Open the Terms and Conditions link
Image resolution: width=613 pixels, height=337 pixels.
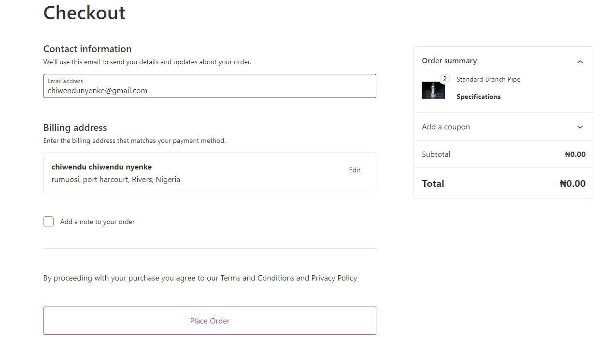(257, 278)
